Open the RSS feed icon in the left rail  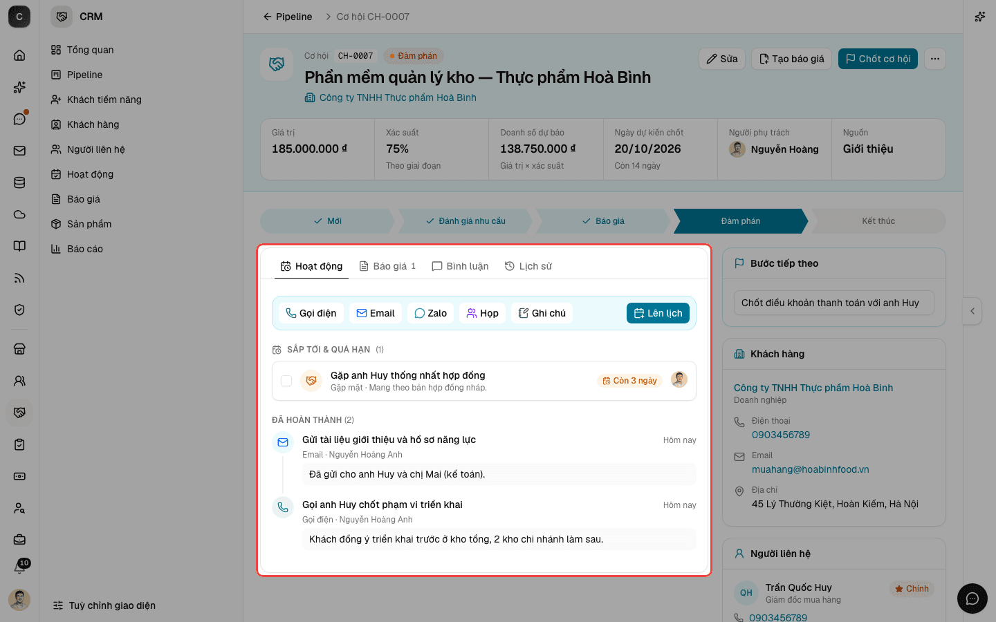[19, 278]
